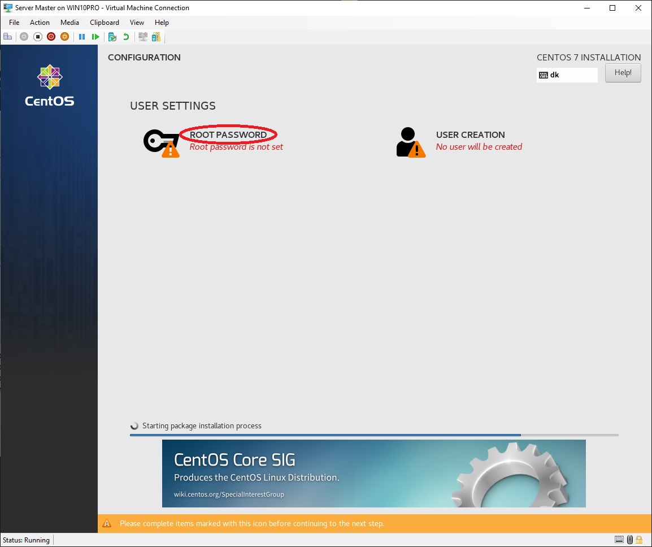Click the 'Starting package installation process' status text

click(202, 426)
